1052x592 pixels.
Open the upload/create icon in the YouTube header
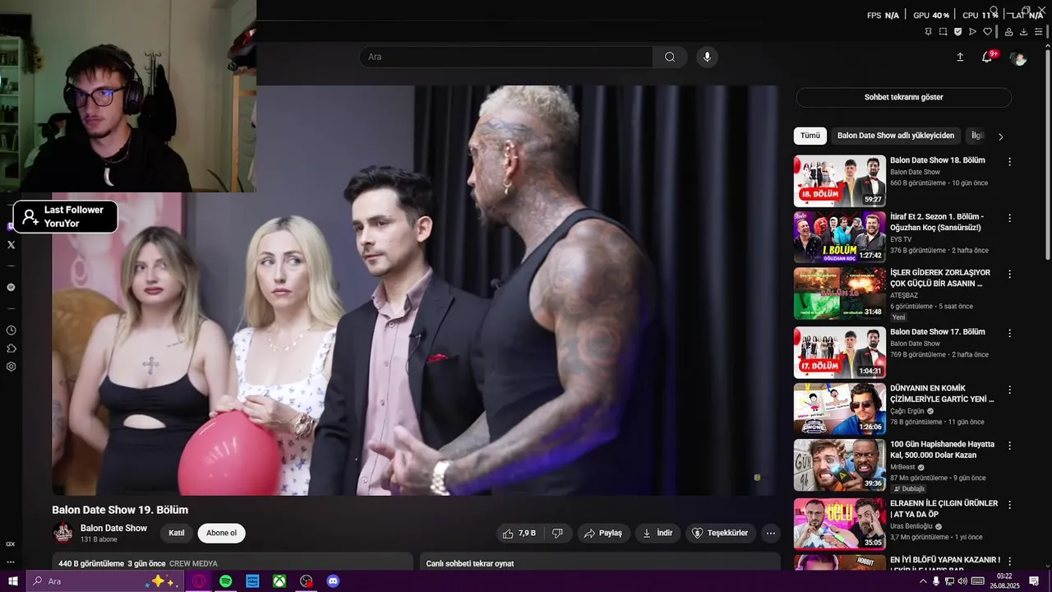coord(960,57)
